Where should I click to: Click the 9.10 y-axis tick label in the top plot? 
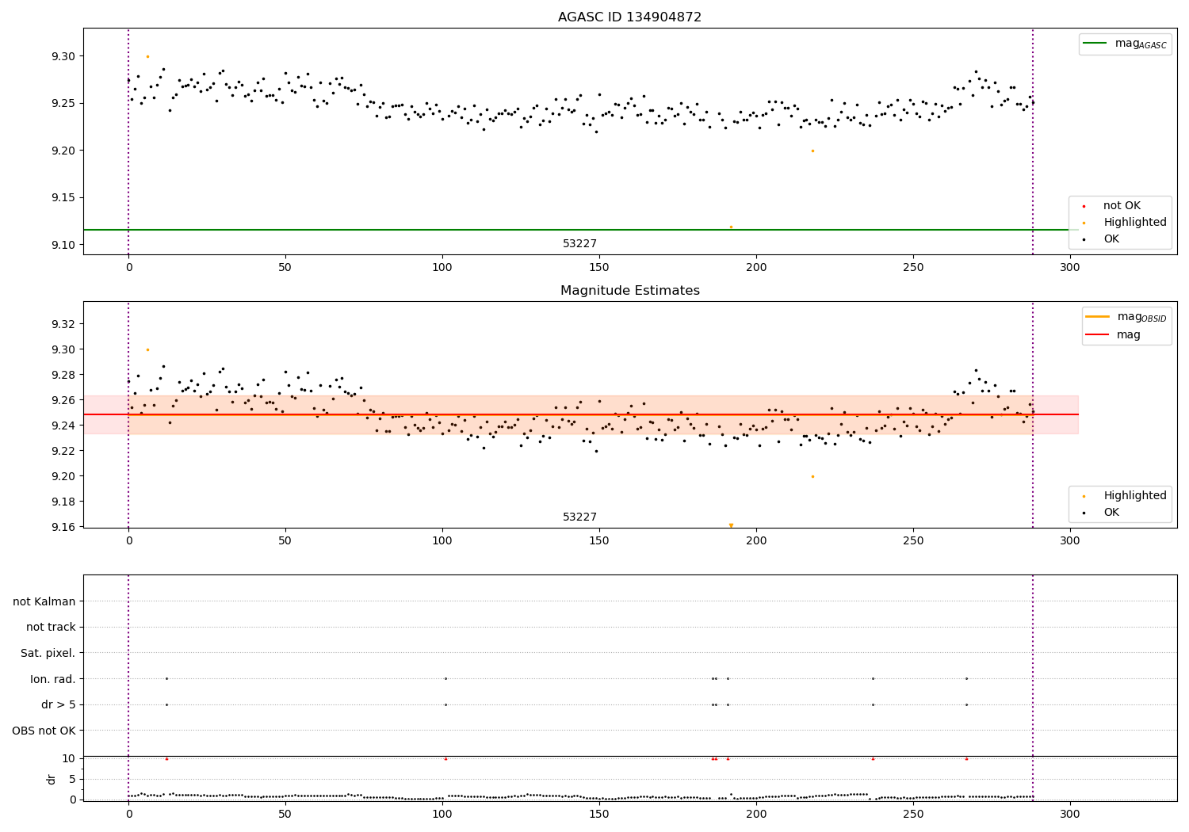[x=64, y=245]
